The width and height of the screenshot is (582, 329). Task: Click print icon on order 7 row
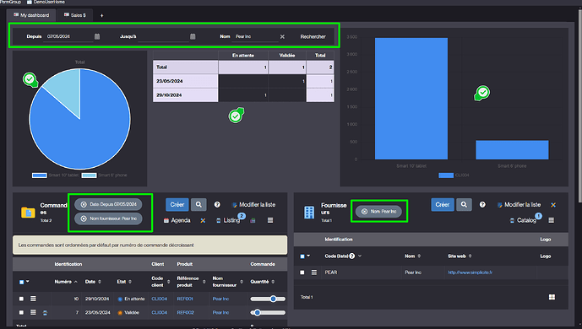[x=45, y=313]
